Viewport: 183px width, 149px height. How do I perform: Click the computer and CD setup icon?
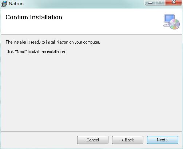(171, 22)
